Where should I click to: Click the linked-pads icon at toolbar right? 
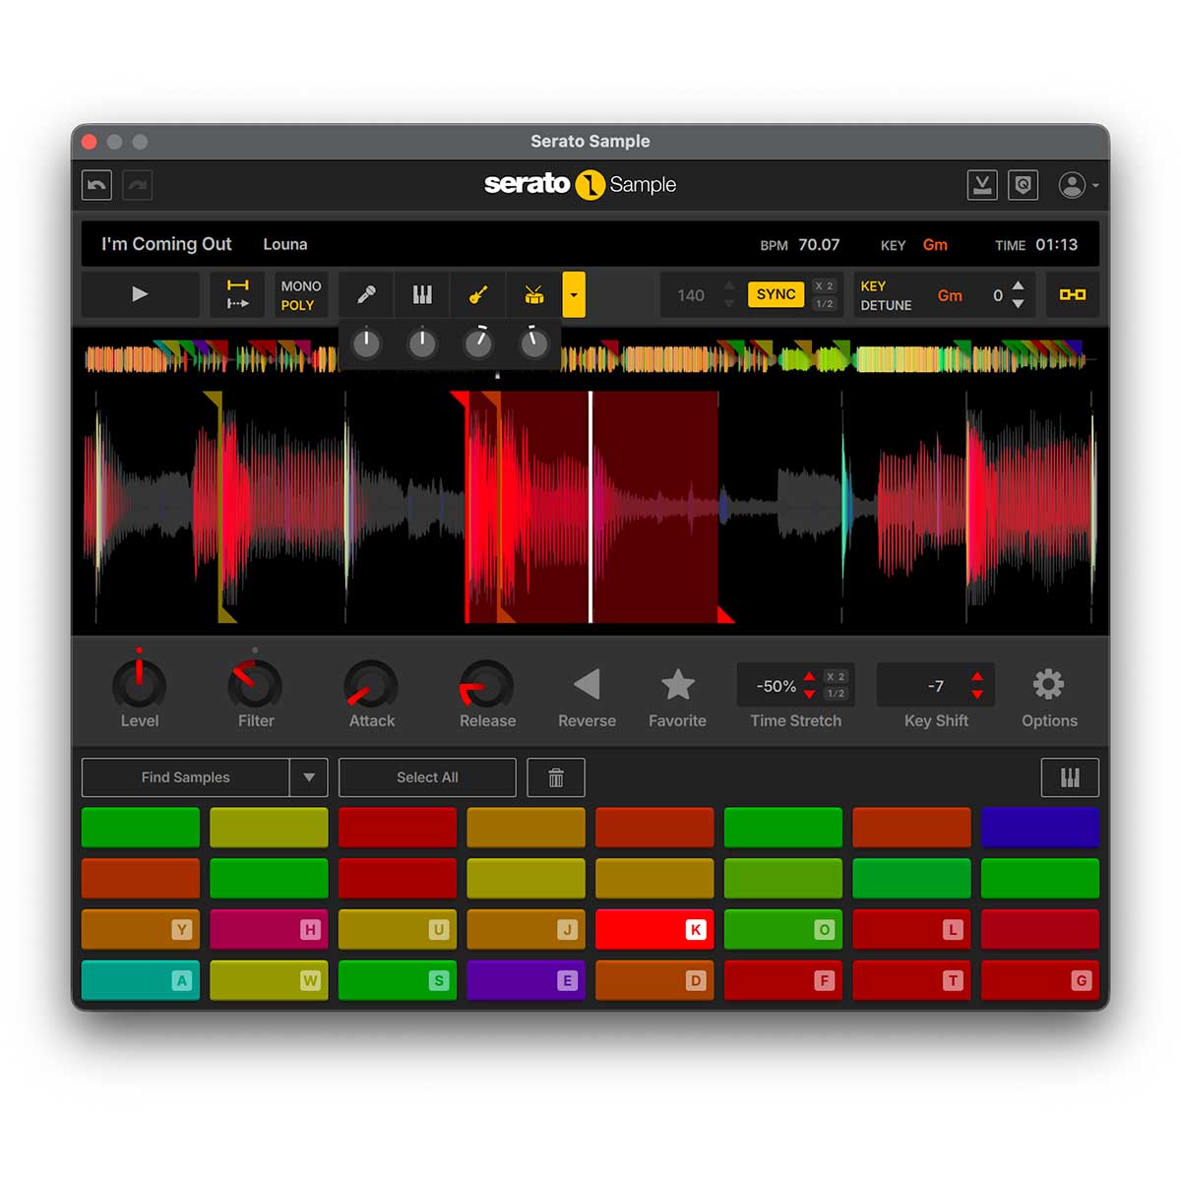point(1072,294)
